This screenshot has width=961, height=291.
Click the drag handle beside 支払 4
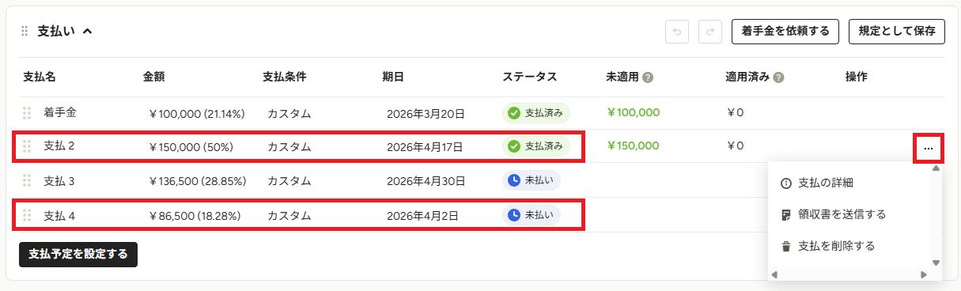pos(27,215)
